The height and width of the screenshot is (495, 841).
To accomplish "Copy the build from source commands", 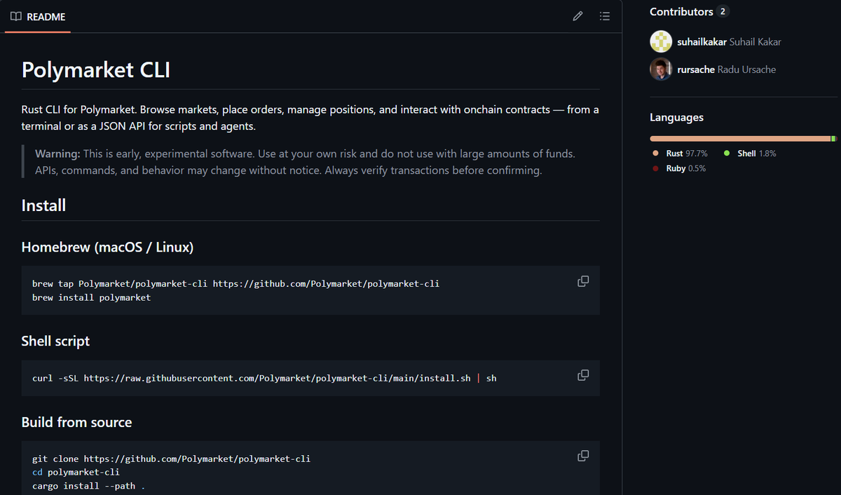I will [x=582, y=456].
